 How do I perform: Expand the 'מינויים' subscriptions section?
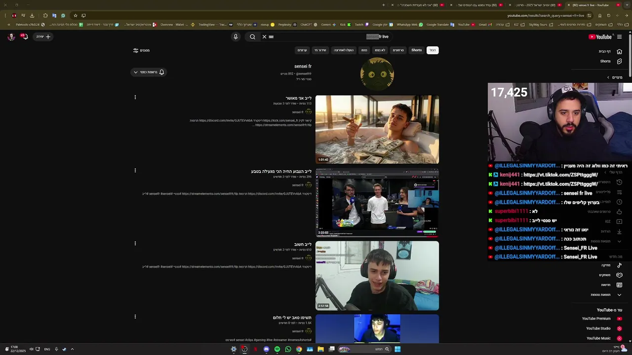click(614, 77)
